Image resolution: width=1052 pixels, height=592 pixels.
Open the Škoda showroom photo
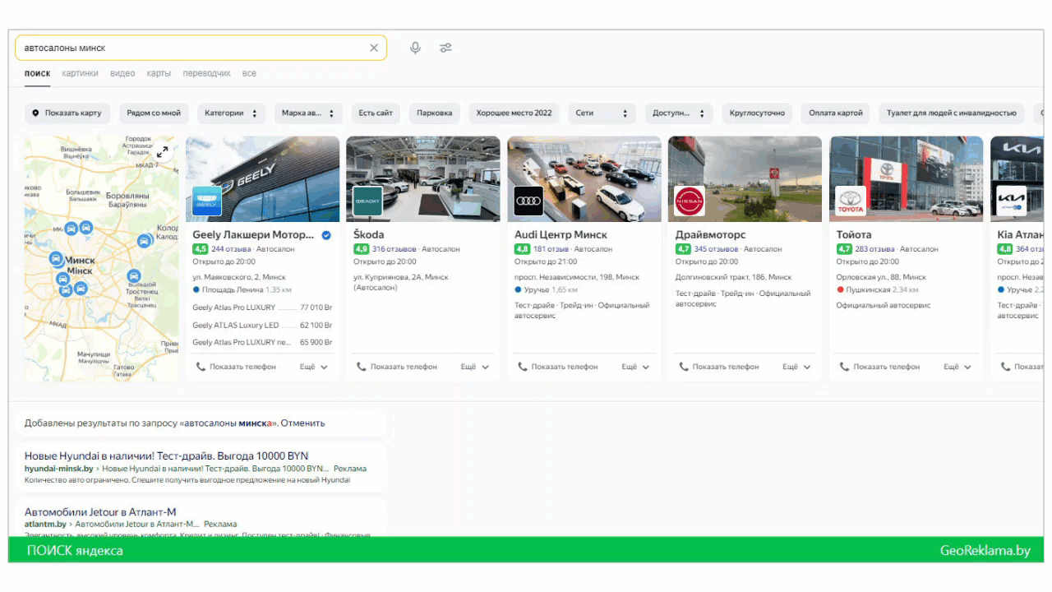click(423, 178)
